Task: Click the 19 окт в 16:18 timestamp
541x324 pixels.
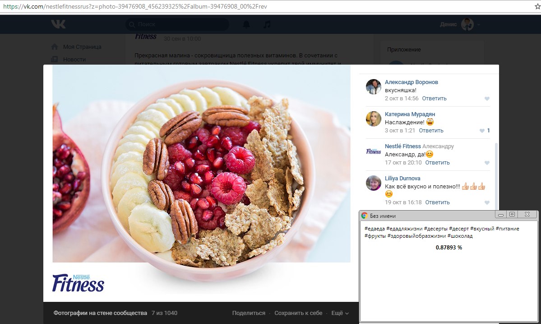Action: pyautogui.click(x=403, y=202)
